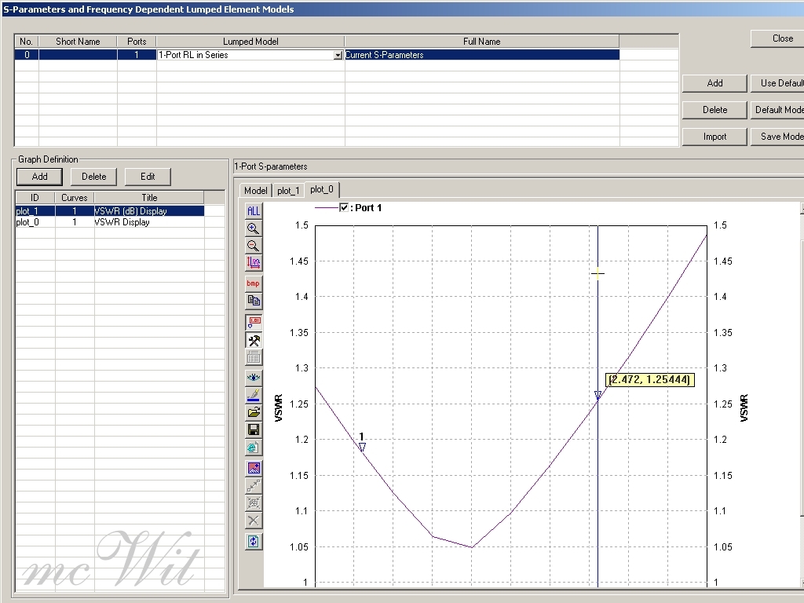Click the Edit button in Graph Definition
Screen dimensions: 804x603
[148, 177]
